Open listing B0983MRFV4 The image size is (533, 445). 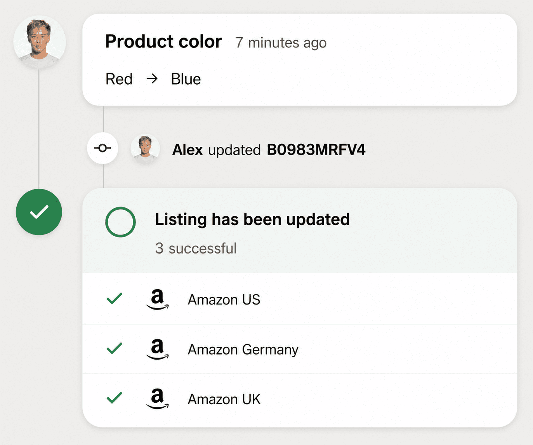(316, 149)
